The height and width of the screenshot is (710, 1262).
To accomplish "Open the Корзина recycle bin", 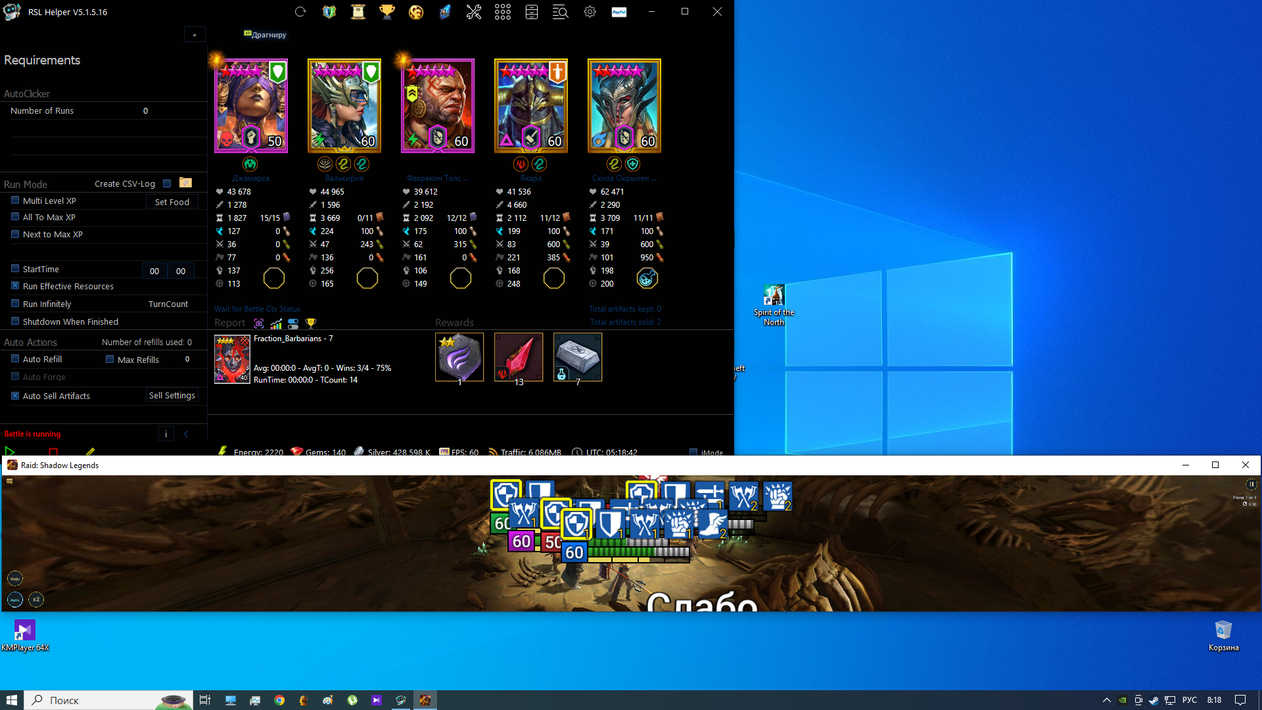I will tap(1223, 636).
